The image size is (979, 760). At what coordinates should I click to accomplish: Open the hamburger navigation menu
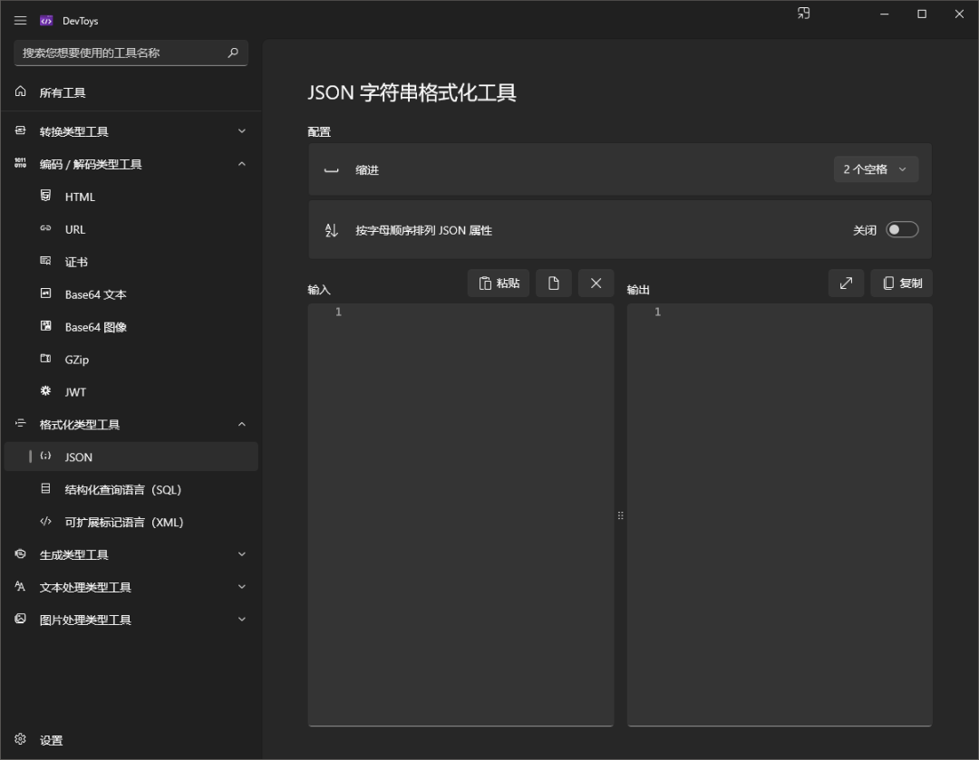tap(20, 21)
